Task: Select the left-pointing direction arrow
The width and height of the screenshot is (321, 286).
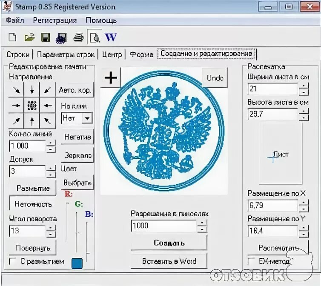Action: click(48, 106)
